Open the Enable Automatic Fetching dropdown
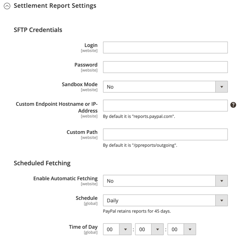Image resolution: width=240 pixels, height=240 pixels. pyautogui.click(x=165, y=181)
